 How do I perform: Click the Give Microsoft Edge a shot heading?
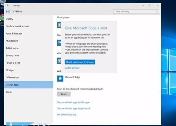pyautogui.click(x=86, y=28)
